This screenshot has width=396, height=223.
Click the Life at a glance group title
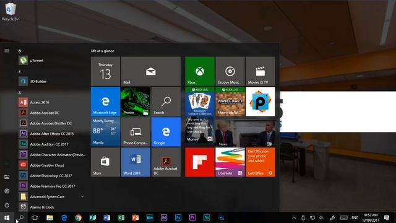click(102, 51)
